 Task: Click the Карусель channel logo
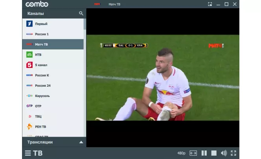click(x=29, y=96)
